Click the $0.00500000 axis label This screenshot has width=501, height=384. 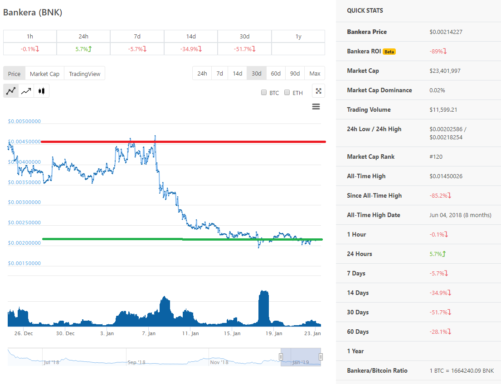coord(24,121)
